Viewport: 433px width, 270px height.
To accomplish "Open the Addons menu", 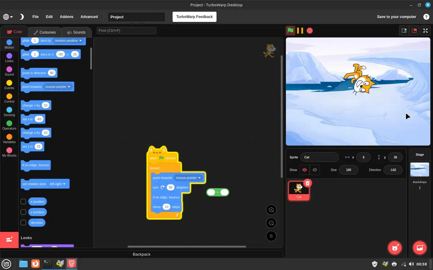I will tap(66, 17).
